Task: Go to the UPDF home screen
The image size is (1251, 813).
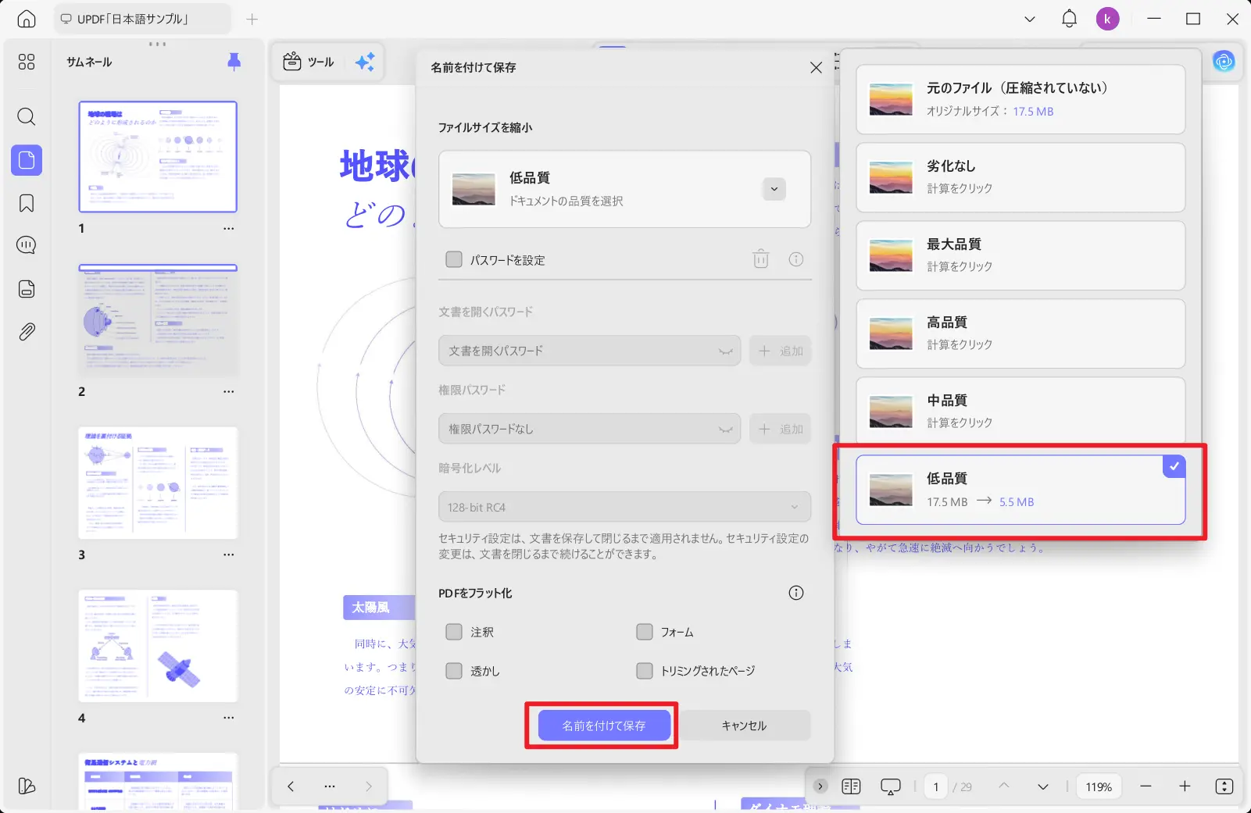Action: tap(27, 20)
